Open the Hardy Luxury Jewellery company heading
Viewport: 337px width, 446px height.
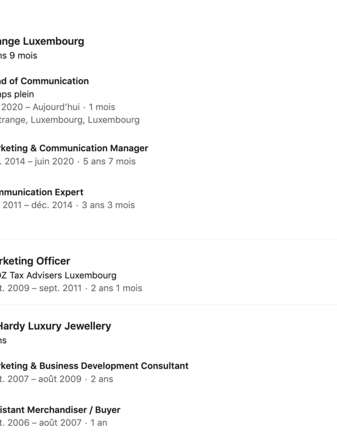coord(55,326)
